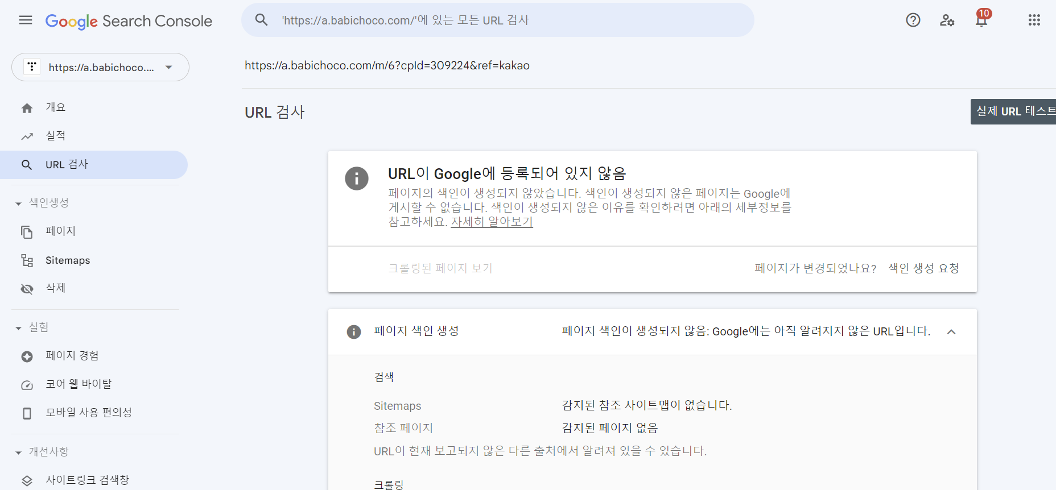Click the home icon next to 개요
This screenshot has height=490, width=1056.
point(27,108)
